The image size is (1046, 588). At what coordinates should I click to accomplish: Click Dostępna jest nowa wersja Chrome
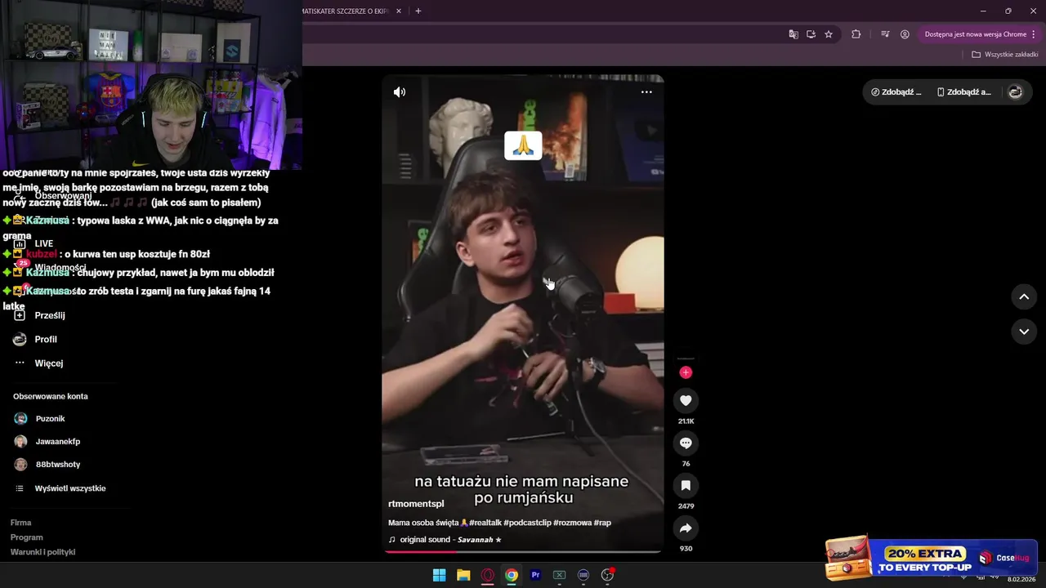(x=975, y=34)
